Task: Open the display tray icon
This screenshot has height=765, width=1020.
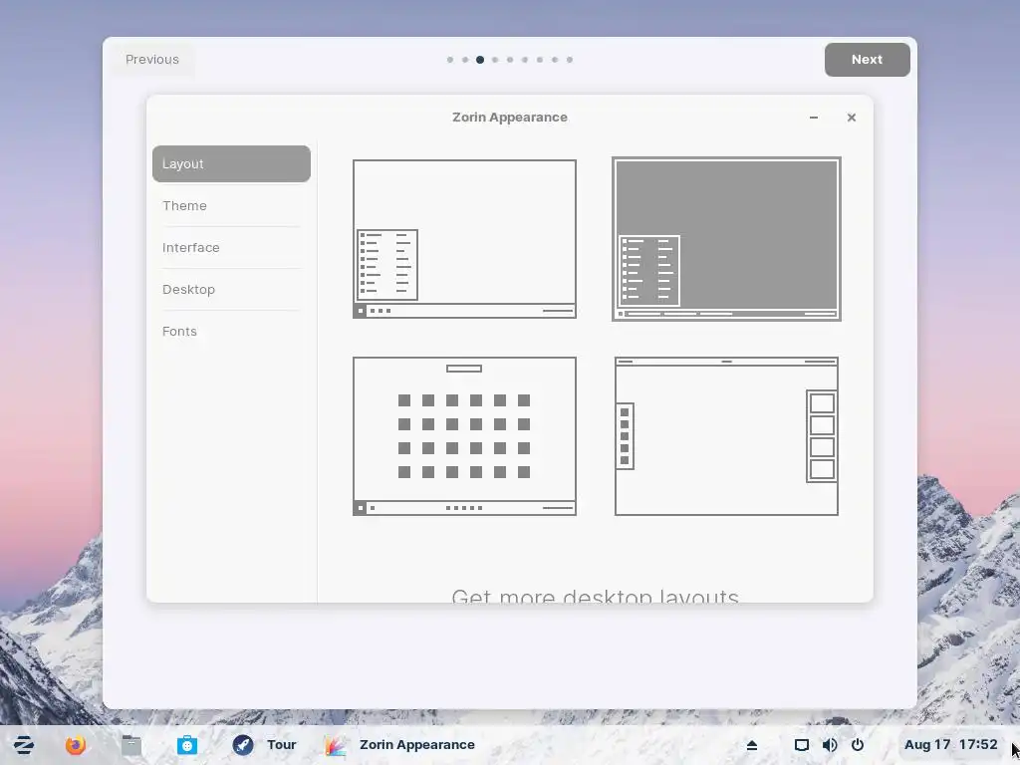Action: pos(802,745)
